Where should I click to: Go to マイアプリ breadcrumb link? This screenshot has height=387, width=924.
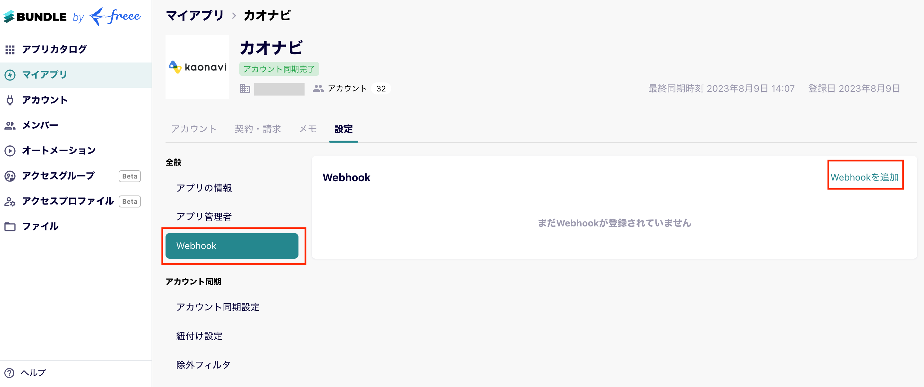click(195, 15)
